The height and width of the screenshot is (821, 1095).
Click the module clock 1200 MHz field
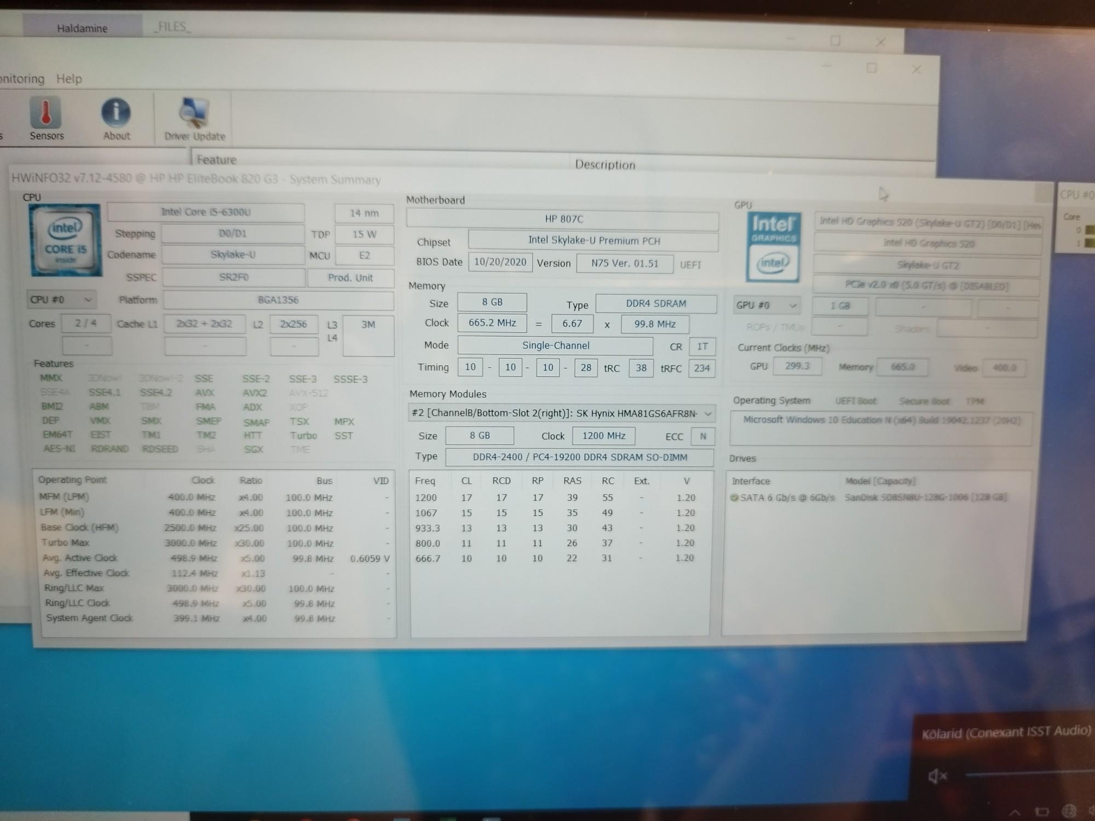coord(604,436)
